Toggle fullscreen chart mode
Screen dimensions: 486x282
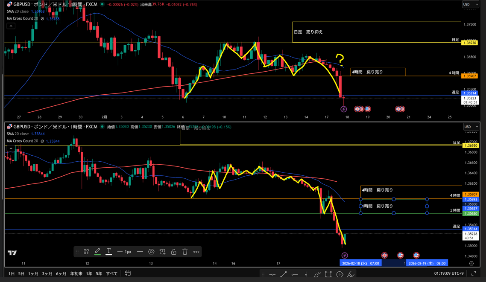[x=473, y=273]
